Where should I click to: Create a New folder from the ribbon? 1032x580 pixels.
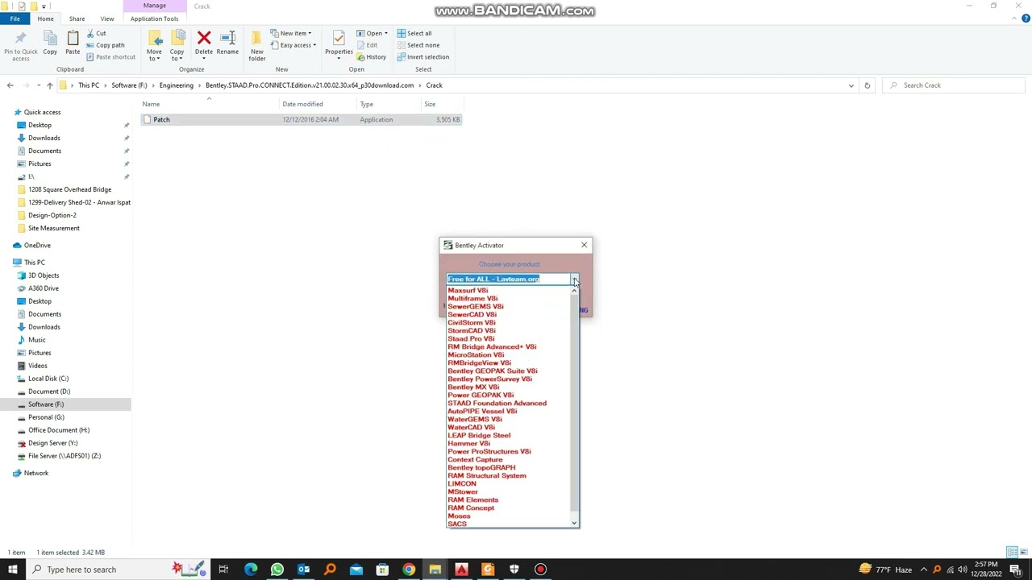point(256,45)
